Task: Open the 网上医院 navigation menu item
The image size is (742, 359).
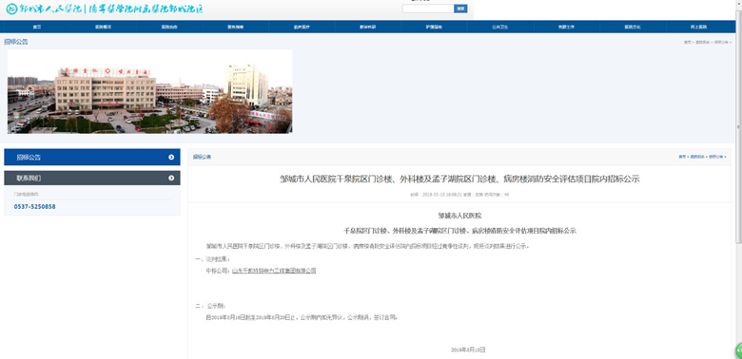Action: coord(698,27)
